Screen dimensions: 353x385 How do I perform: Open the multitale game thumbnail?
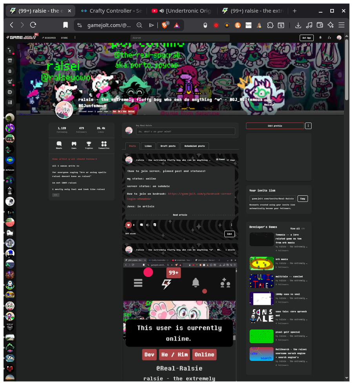pyautogui.click(x=262, y=281)
